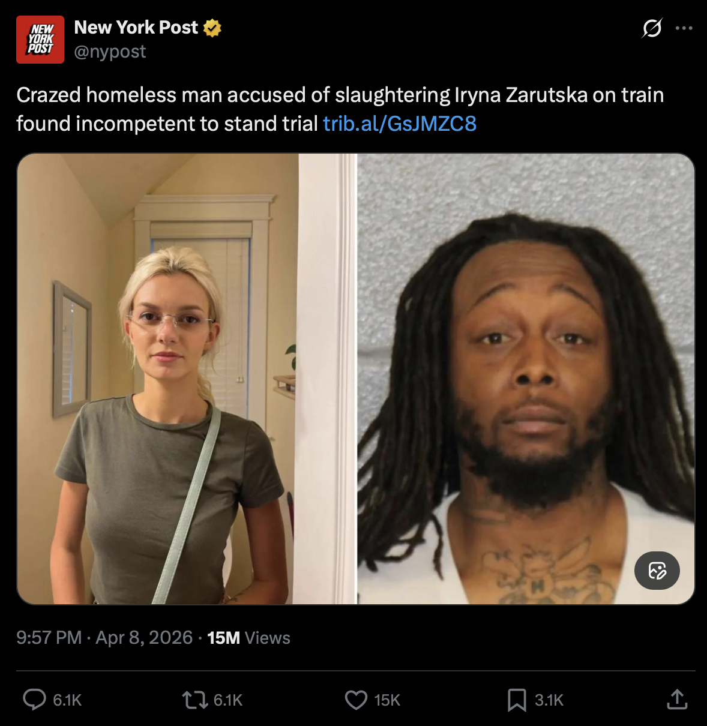This screenshot has height=726, width=707.
Task: Open the New York Post display name
Action: tap(136, 28)
